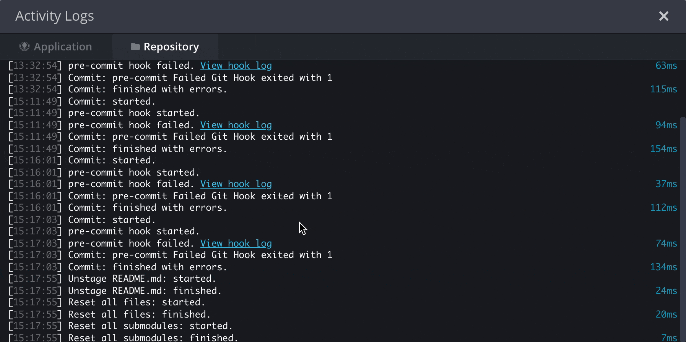Click the 24ms duration label
Image resolution: width=686 pixels, height=342 pixels.
pyautogui.click(x=666, y=291)
